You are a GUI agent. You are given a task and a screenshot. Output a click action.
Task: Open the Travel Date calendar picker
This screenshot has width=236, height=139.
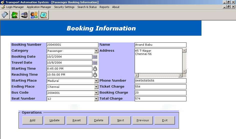click(95, 63)
